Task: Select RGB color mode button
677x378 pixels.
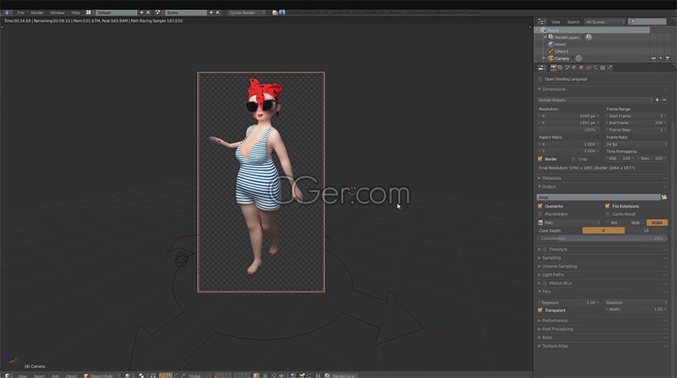Action: [635, 223]
